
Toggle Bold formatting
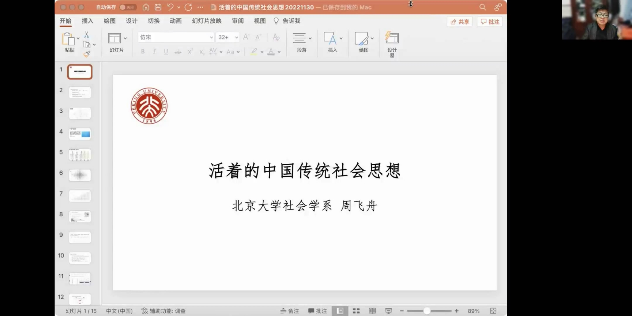click(x=143, y=52)
